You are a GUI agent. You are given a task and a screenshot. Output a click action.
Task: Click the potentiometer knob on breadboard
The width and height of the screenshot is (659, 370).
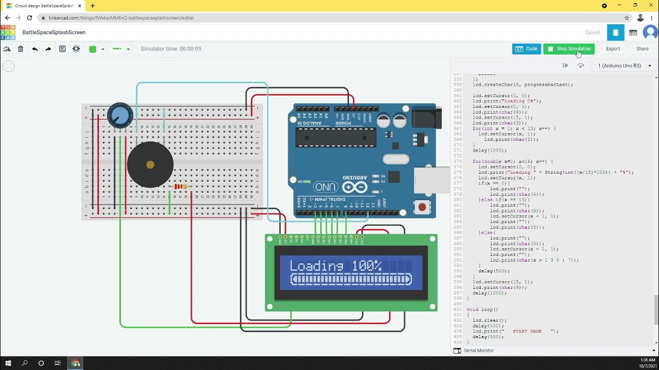coord(120,115)
